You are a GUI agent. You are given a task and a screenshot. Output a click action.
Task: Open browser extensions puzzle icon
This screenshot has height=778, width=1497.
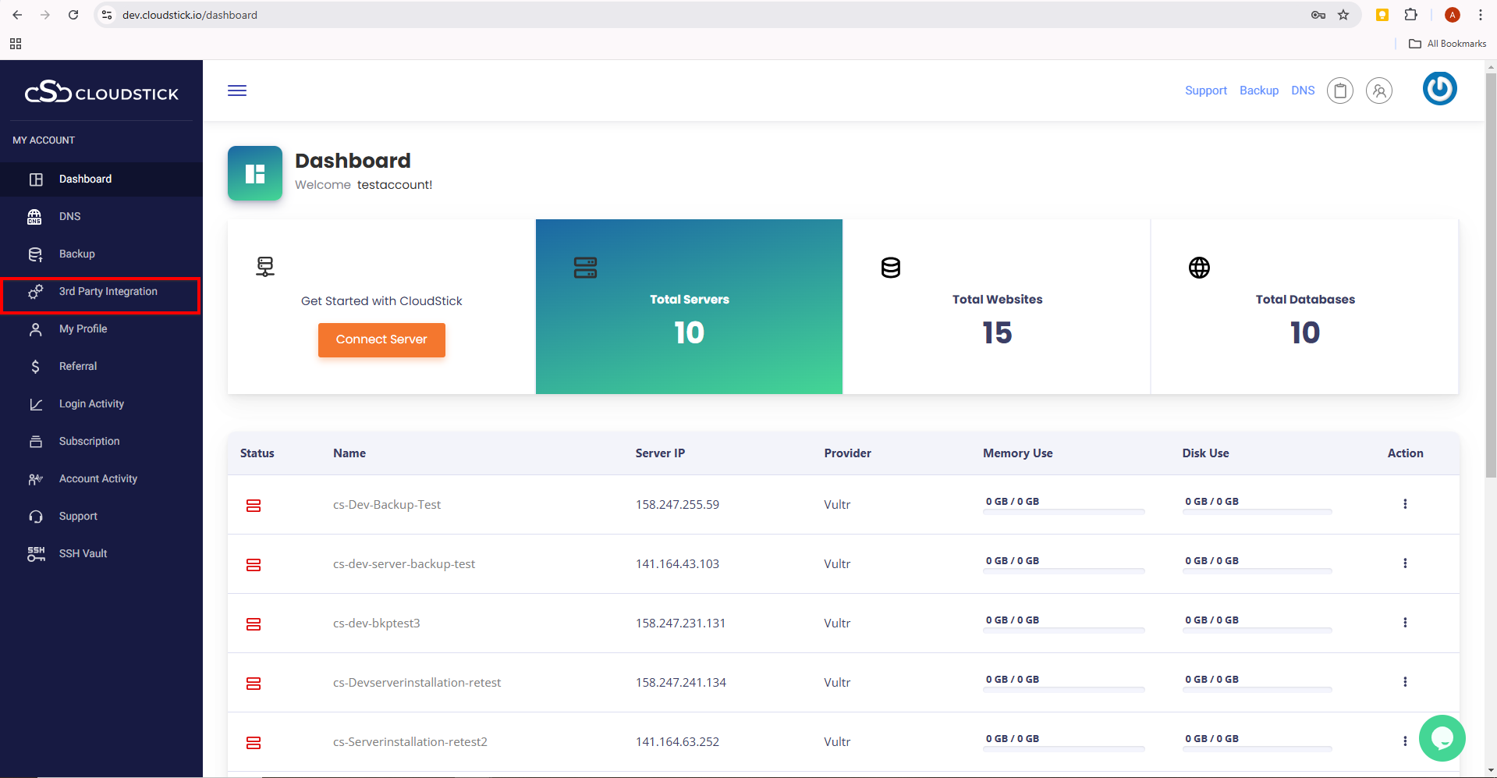click(1410, 15)
